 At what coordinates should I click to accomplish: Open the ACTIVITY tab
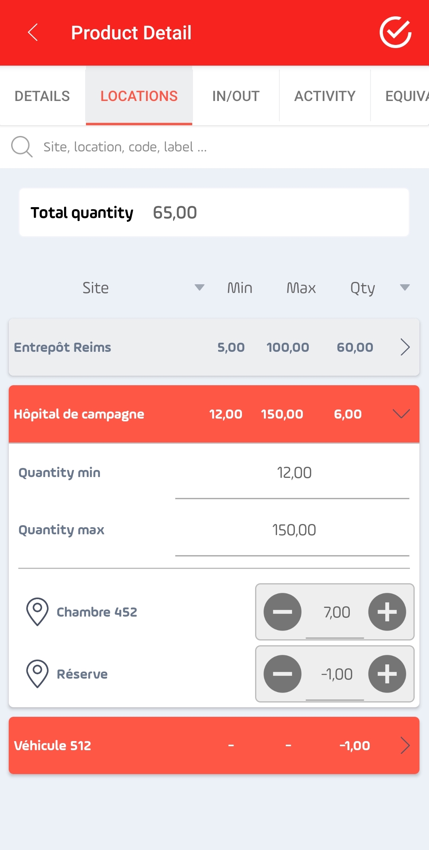(325, 96)
